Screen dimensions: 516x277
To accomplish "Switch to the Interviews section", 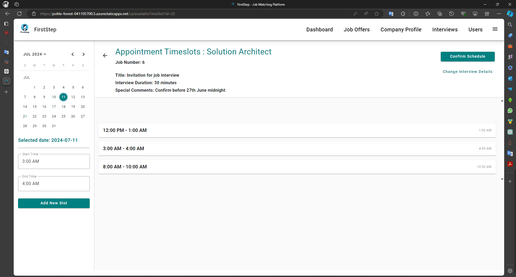I will click(445, 29).
